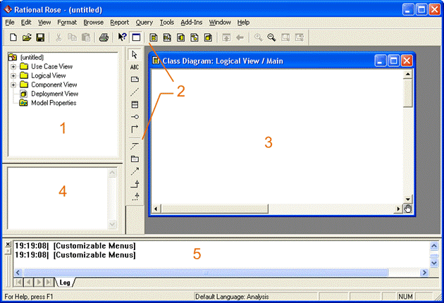Select the (untitled) root model node
This screenshot has height=303, width=444.
click(x=32, y=58)
